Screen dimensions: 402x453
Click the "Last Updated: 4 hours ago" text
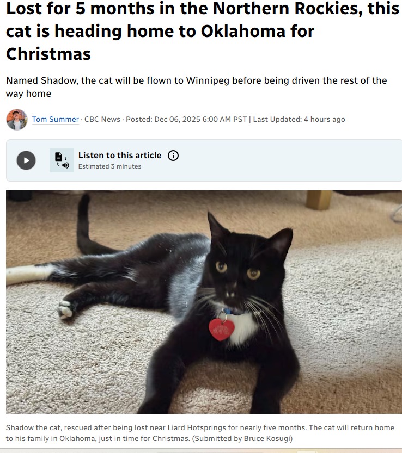click(299, 119)
